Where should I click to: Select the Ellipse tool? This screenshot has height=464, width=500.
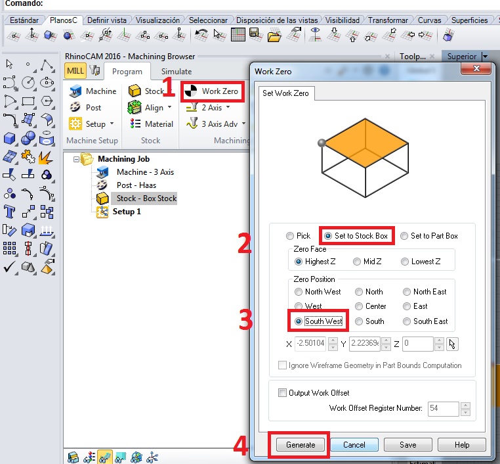[47, 82]
